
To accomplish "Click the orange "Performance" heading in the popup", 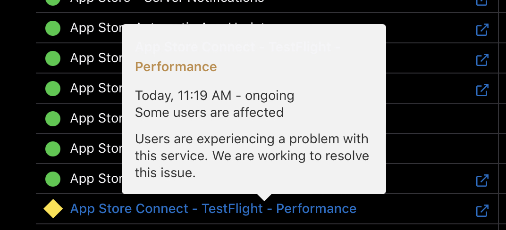I will (176, 66).
